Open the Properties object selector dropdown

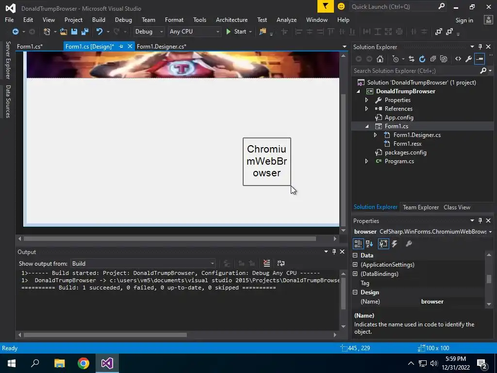(490, 232)
